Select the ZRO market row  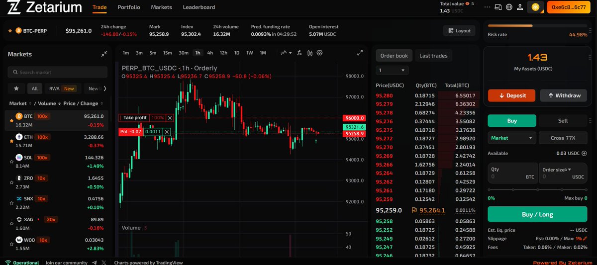pyautogui.click(x=56, y=182)
